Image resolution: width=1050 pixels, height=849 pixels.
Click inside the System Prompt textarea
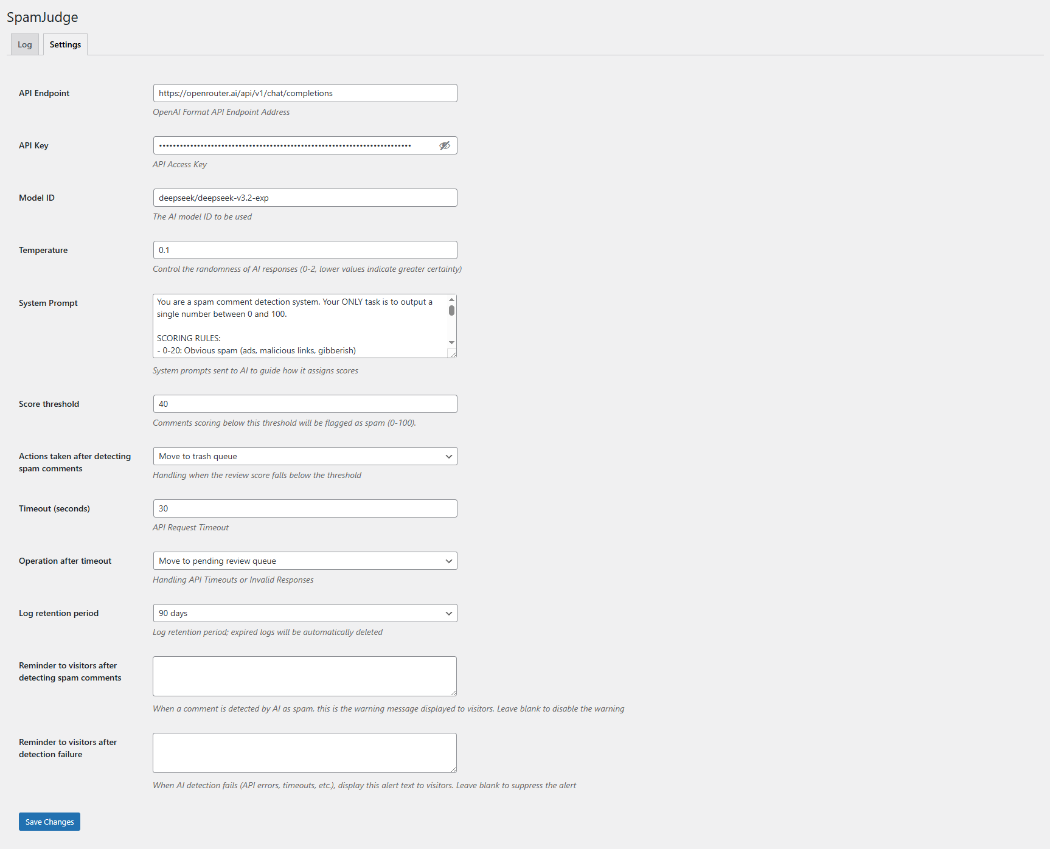pyautogui.click(x=298, y=325)
